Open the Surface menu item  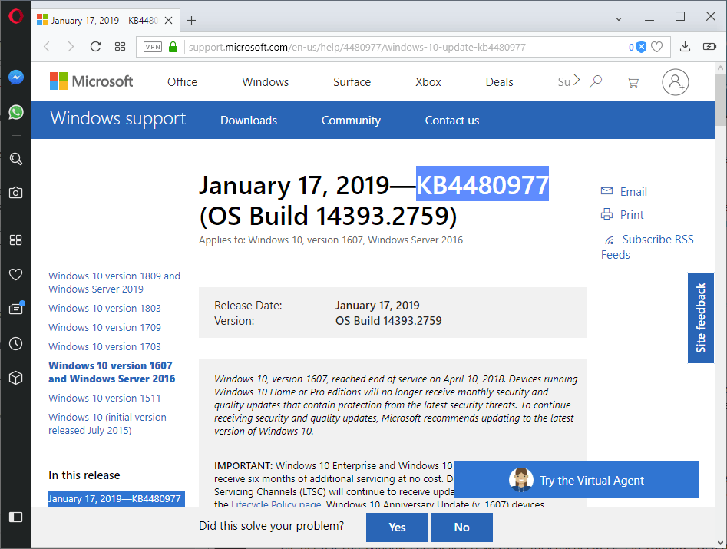[352, 82]
